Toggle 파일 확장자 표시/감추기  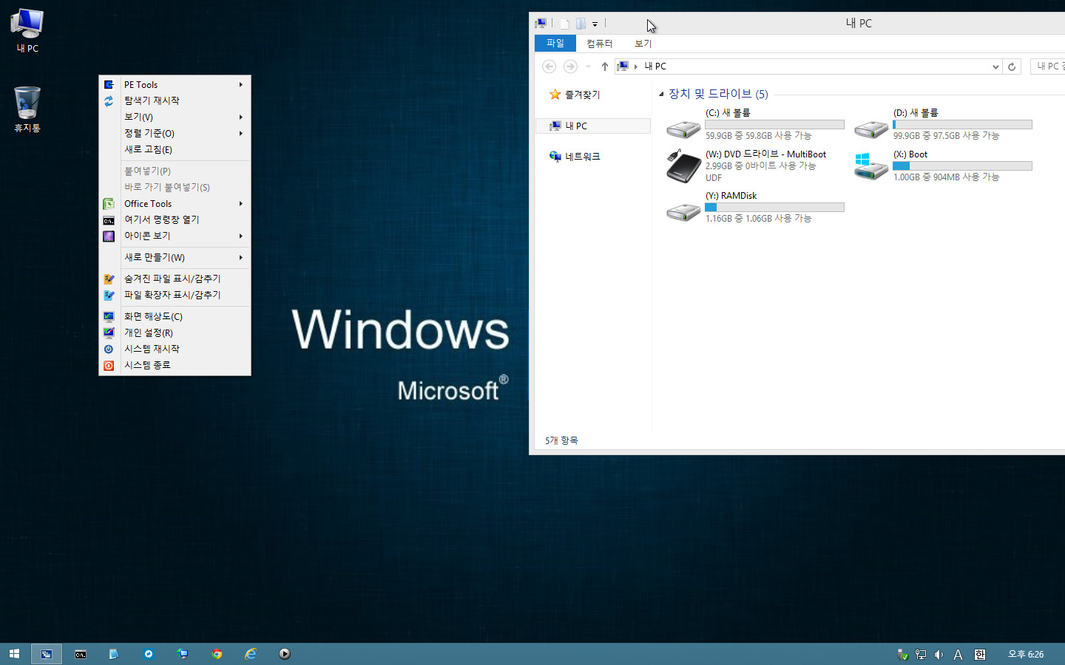[175, 295]
